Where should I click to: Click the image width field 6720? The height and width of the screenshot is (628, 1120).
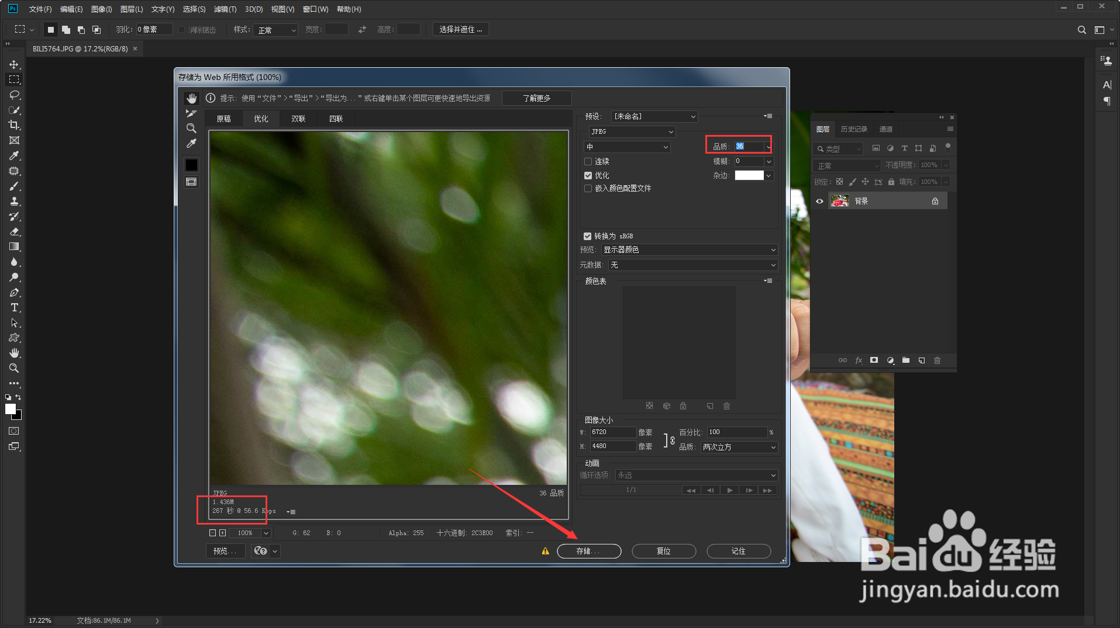point(613,432)
